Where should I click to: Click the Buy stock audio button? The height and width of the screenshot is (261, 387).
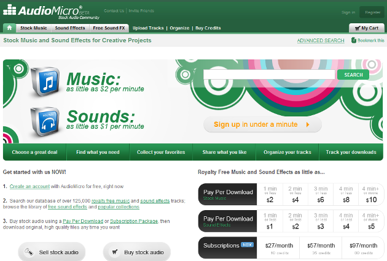pyautogui.click(x=137, y=252)
